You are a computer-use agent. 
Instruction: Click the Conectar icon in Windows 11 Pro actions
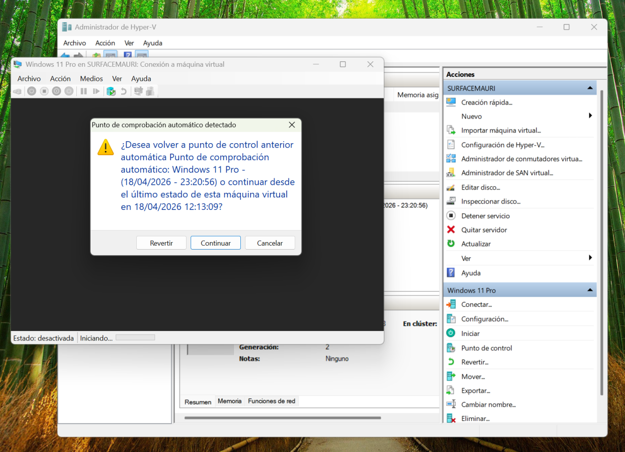[451, 304]
